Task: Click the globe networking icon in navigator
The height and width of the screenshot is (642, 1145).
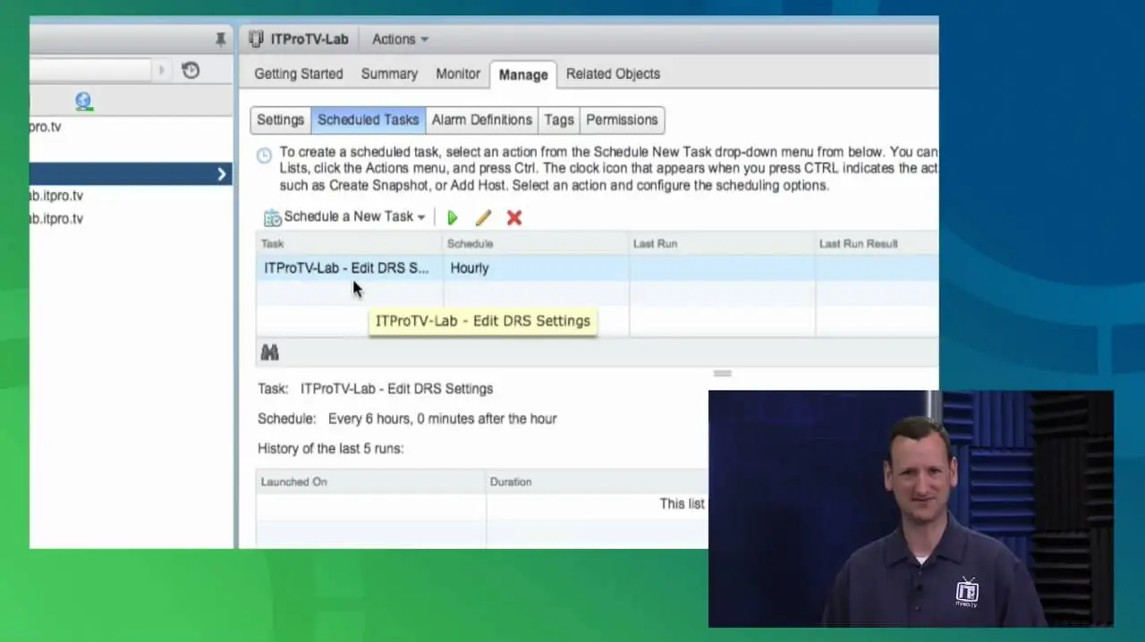Action: point(83,101)
